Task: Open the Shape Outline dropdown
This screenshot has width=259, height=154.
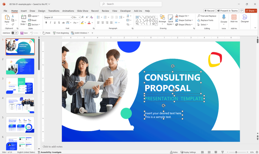Action: [x=184, y=20]
